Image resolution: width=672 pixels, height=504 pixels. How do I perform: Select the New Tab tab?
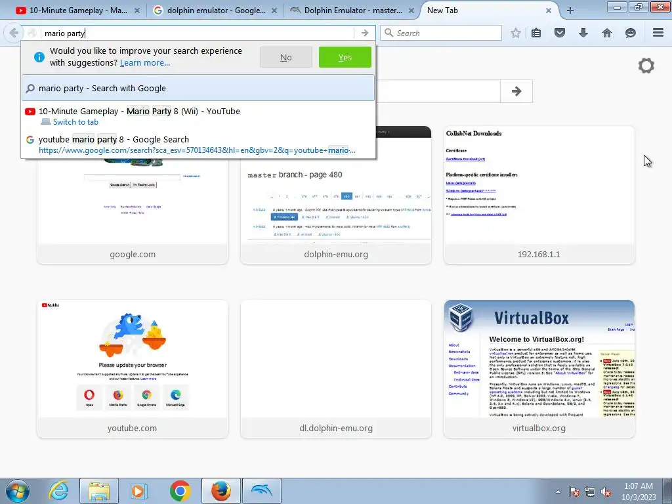[488, 10]
